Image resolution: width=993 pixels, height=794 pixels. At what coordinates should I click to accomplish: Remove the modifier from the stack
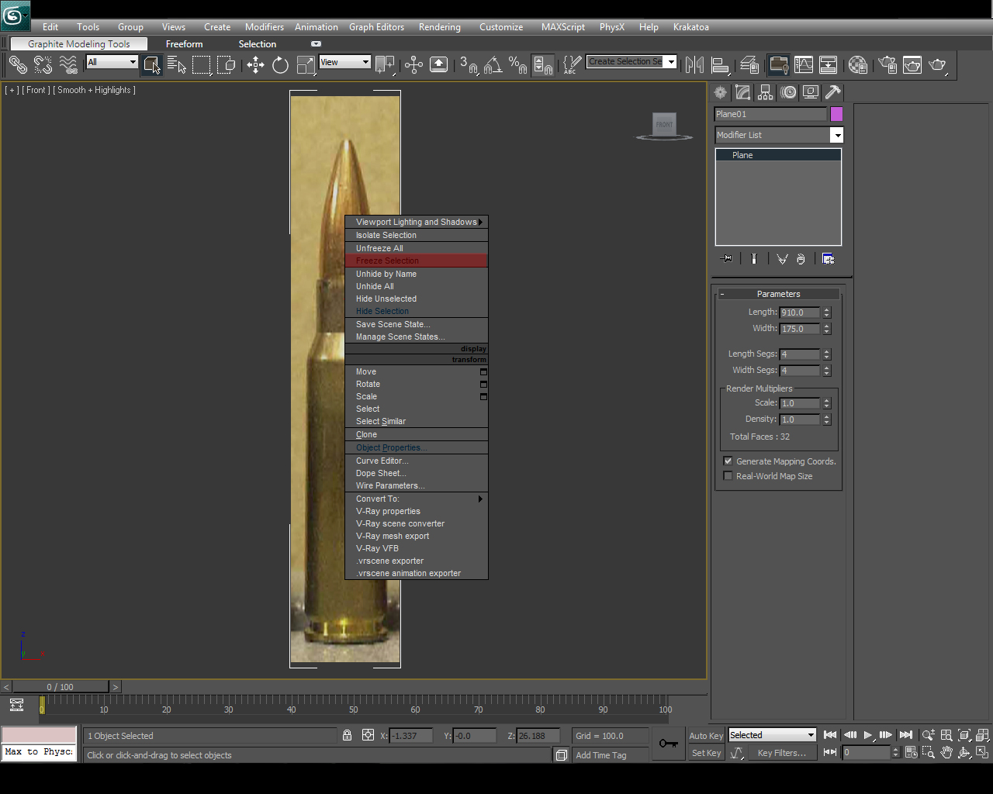(x=800, y=258)
